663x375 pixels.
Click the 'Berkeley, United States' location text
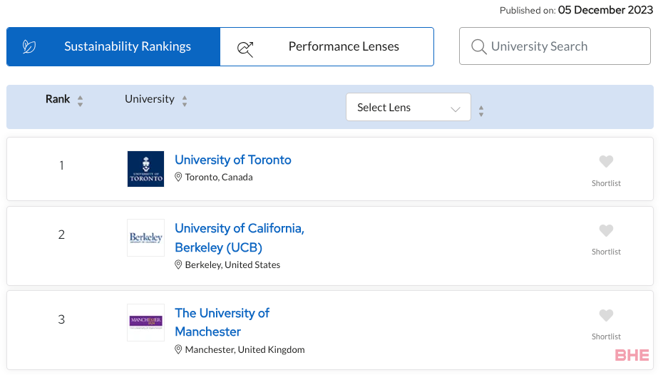tap(232, 264)
